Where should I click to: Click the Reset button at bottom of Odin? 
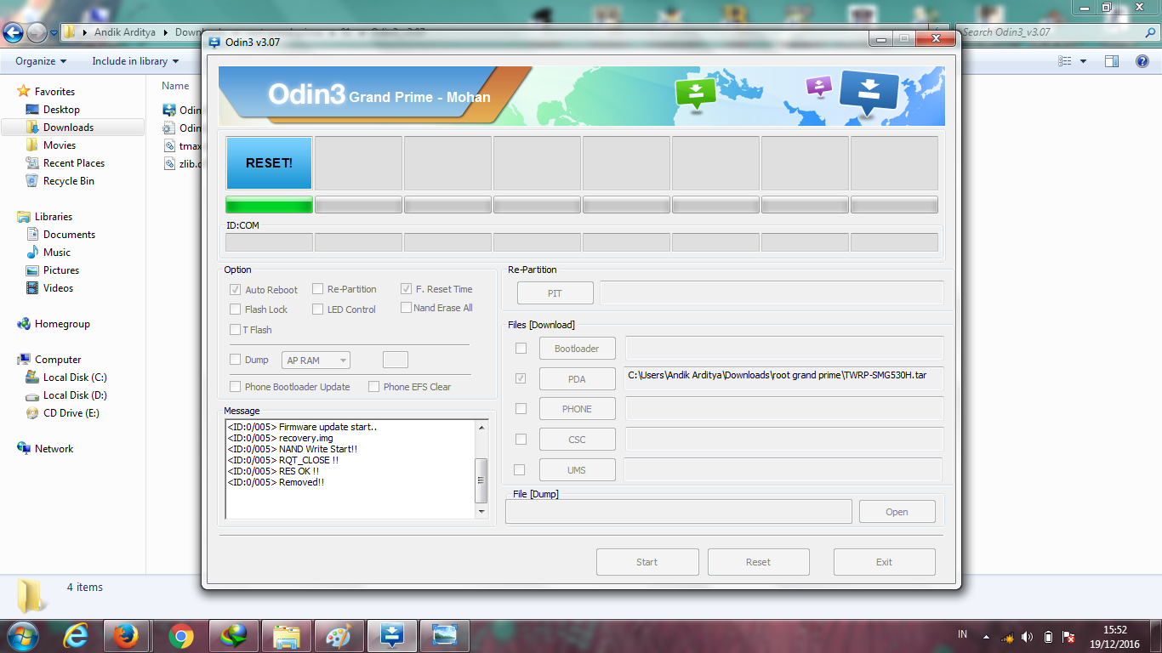(758, 562)
